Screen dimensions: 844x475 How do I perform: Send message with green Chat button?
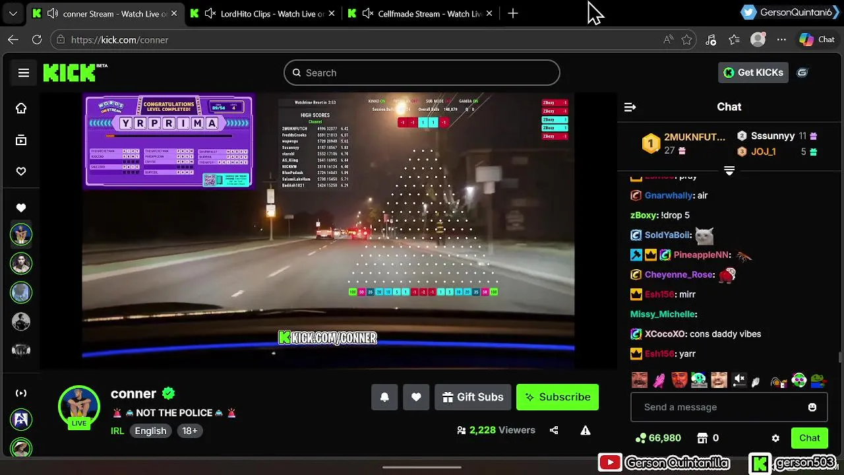coord(810,438)
